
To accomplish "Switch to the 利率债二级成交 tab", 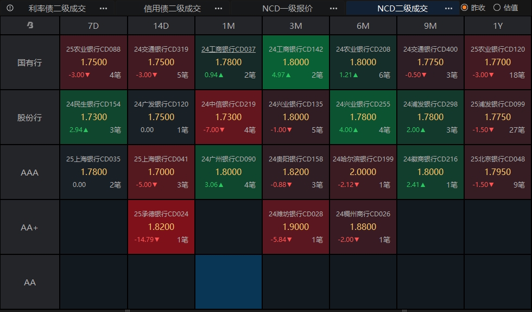I will pyautogui.click(x=57, y=9).
